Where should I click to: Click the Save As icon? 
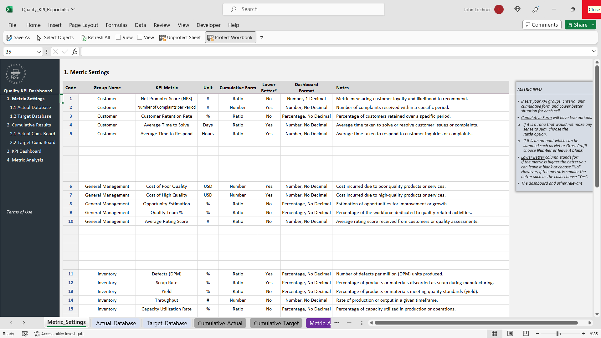point(9,38)
